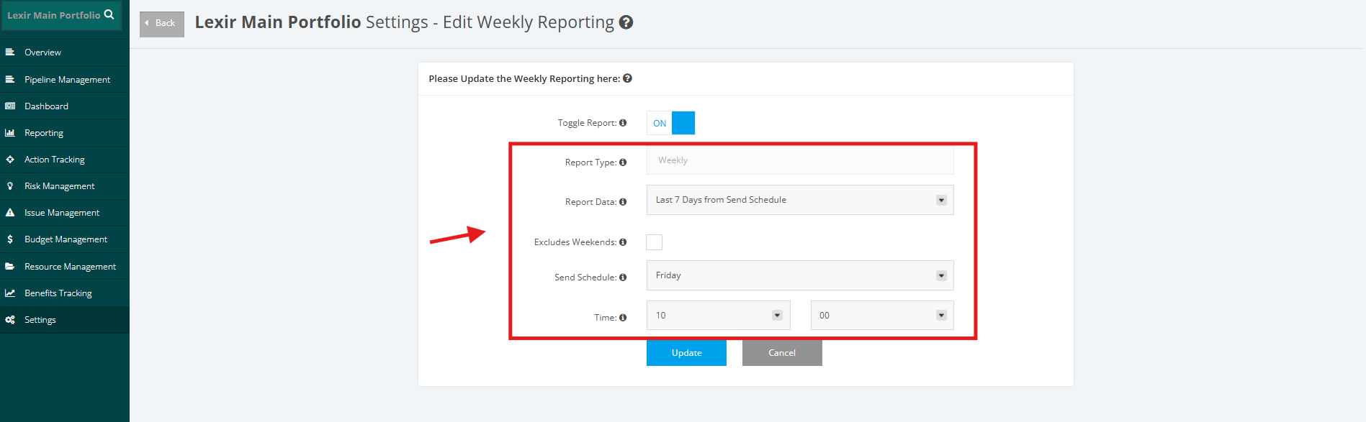
Task: Click info icon beside Toggle Report label
Action: 623,123
